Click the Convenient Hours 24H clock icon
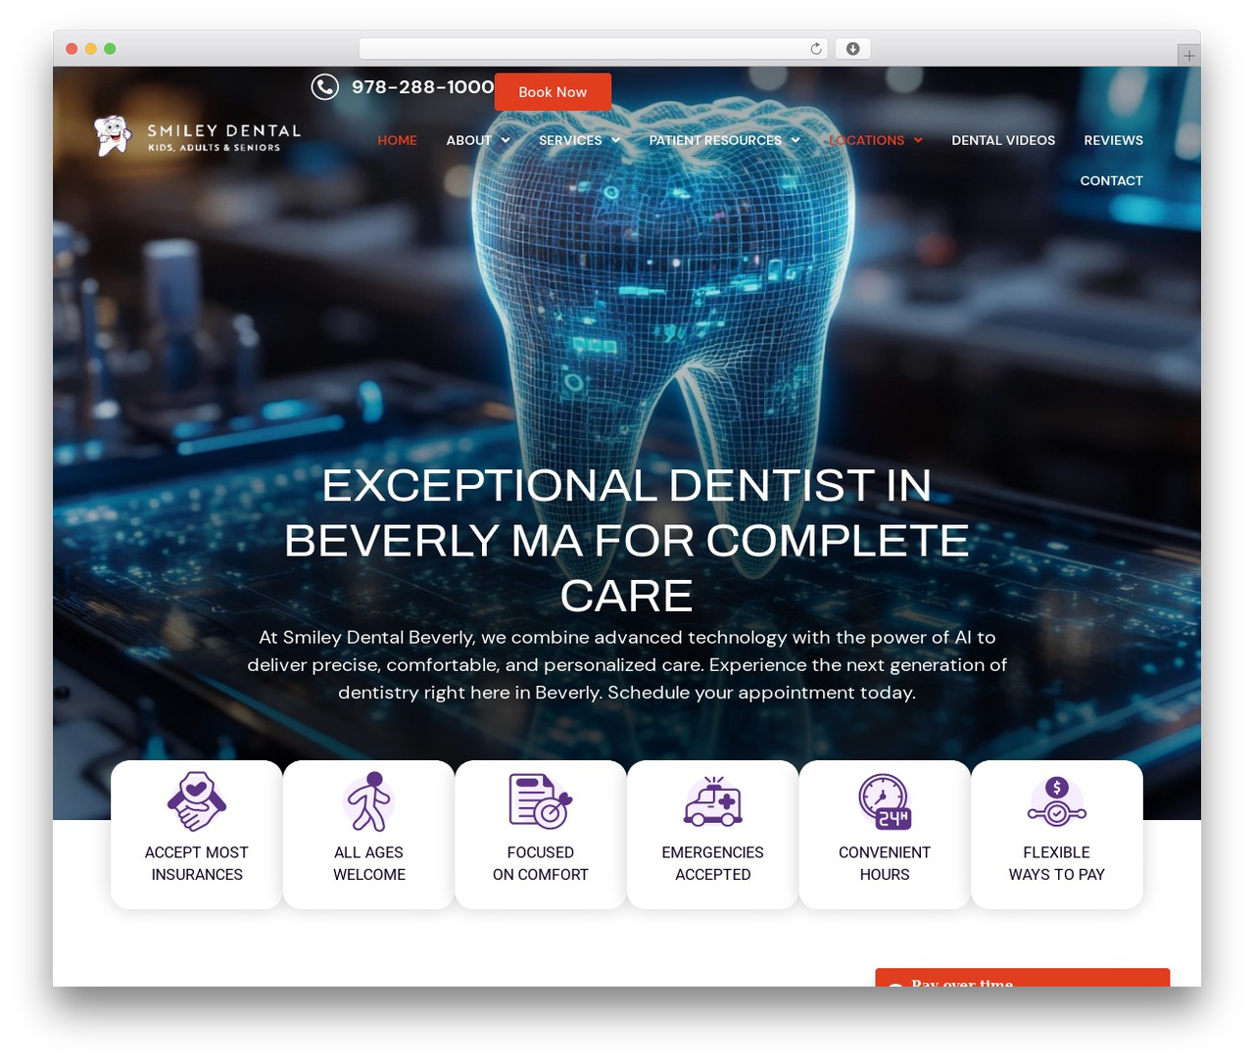Screen dimensions: 1254x1062 click(x=885, y=801)
